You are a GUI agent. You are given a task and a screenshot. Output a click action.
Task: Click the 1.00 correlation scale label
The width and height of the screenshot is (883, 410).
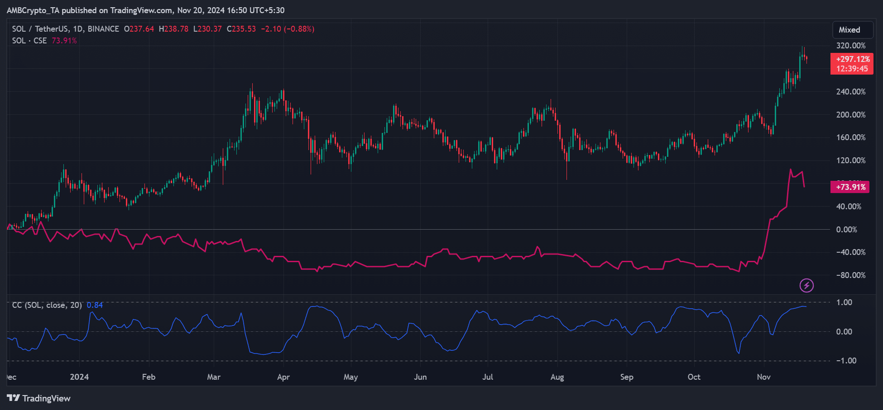[x=844, y=302]
